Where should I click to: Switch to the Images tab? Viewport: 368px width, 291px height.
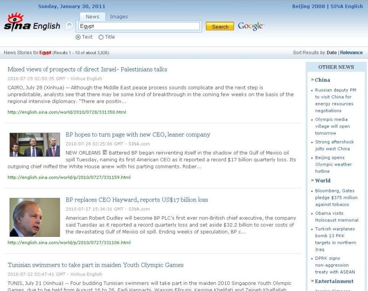coord(119,17)
